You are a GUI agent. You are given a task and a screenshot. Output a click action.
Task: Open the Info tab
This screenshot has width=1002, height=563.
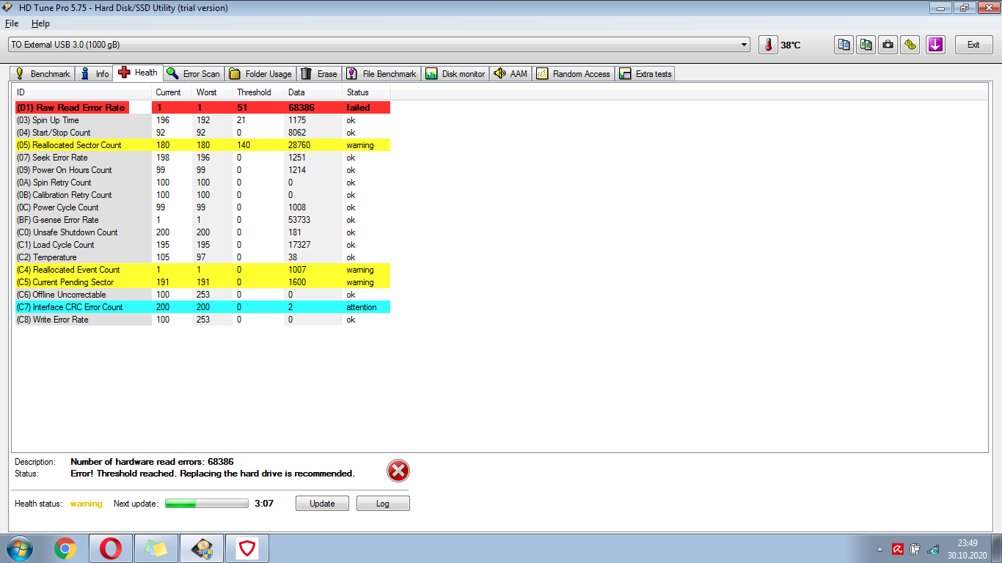coord(94,73)
